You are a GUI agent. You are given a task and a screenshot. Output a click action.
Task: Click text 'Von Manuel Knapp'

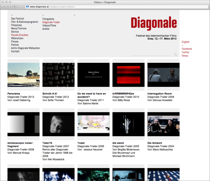pos(18,153)
